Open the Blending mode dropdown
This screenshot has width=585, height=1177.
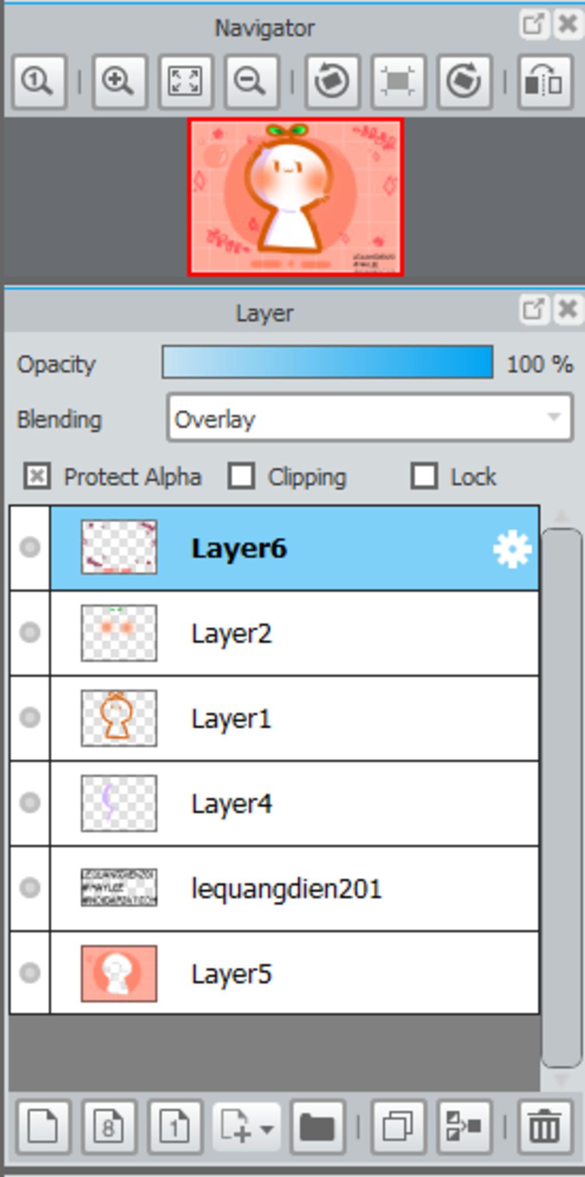click(x=370, y=418)
